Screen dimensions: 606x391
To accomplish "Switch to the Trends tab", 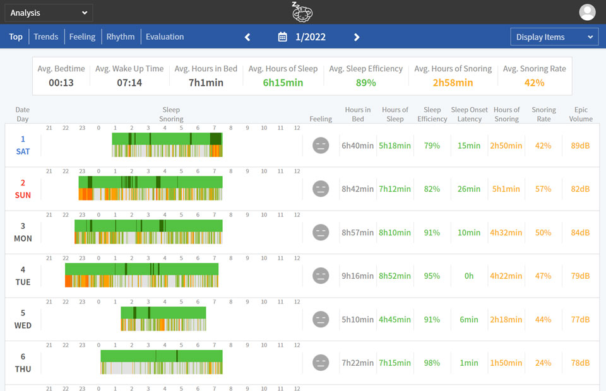I will tap(45, 37).
